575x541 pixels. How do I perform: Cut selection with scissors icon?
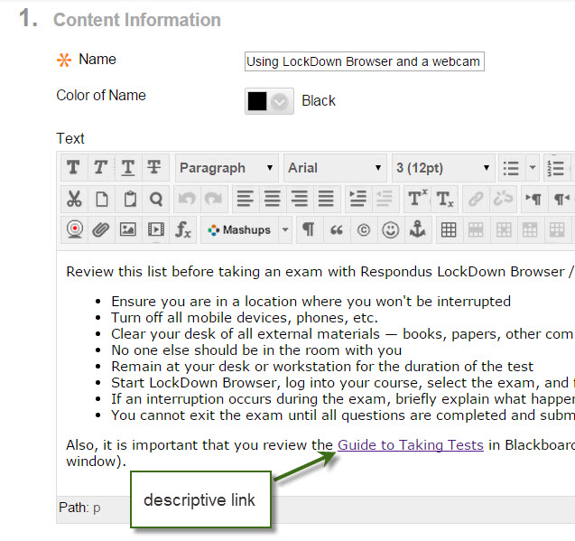click(74, 200)
